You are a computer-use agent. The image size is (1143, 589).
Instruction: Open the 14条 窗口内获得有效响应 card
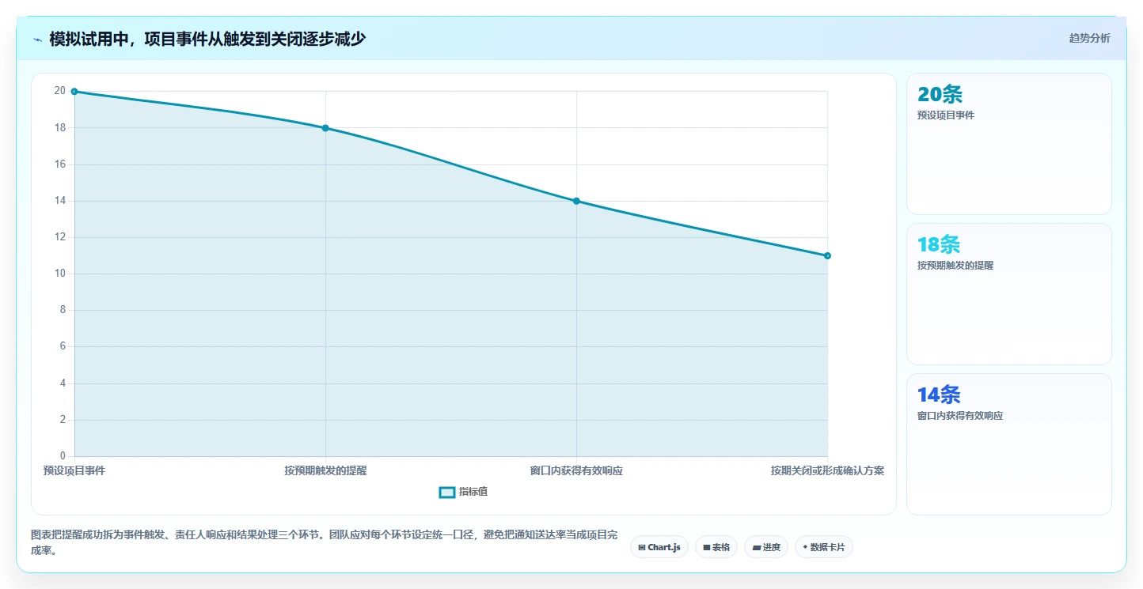(1009, 444)
